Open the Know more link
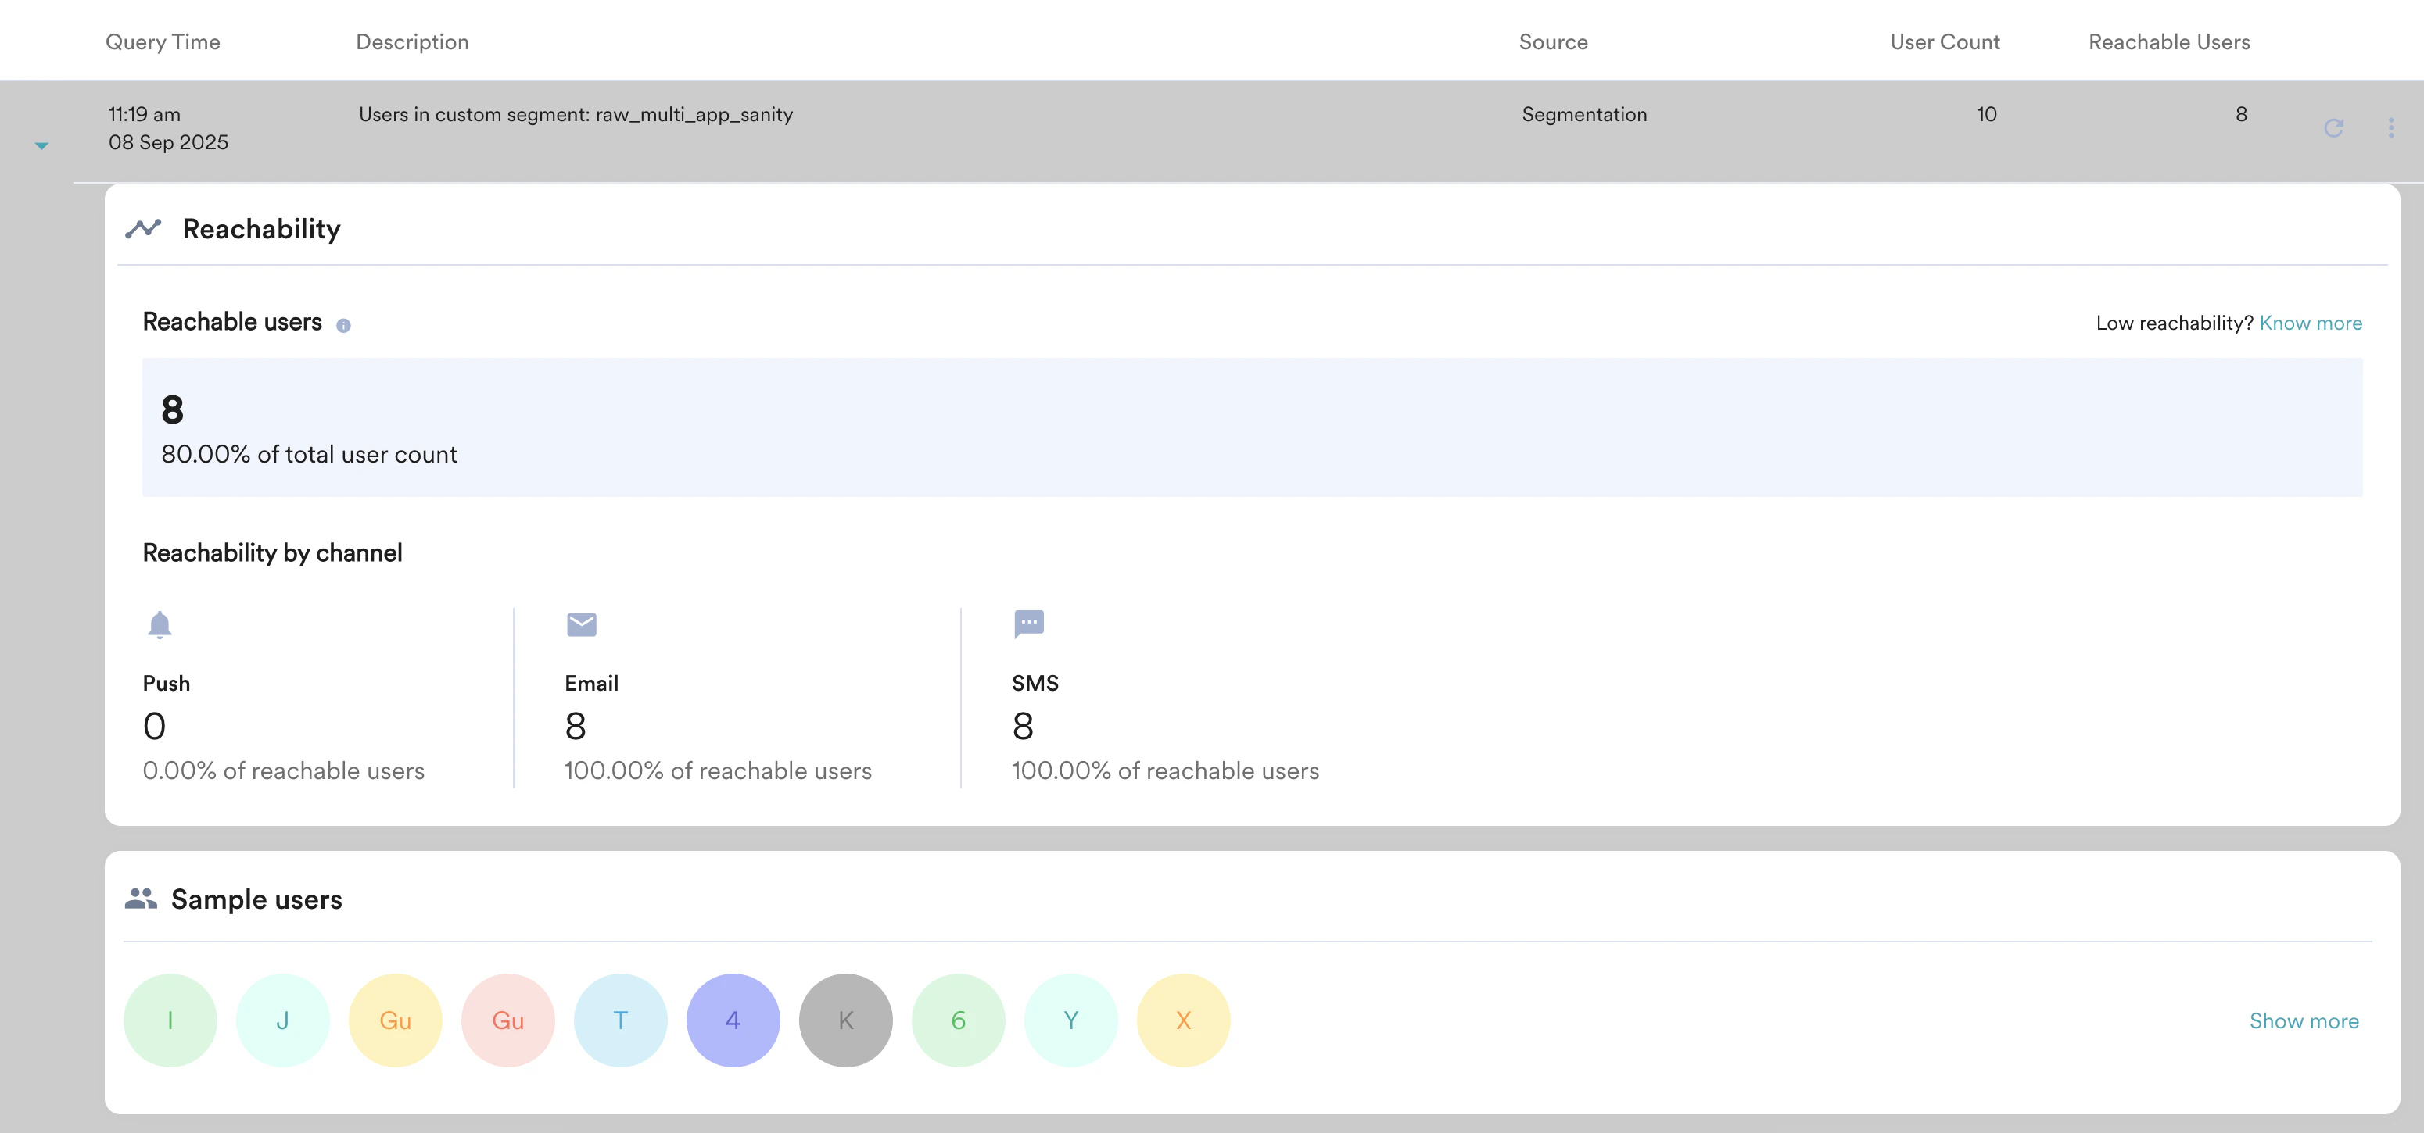This screenshot has height=1133, width=2424. point(2310,323)
